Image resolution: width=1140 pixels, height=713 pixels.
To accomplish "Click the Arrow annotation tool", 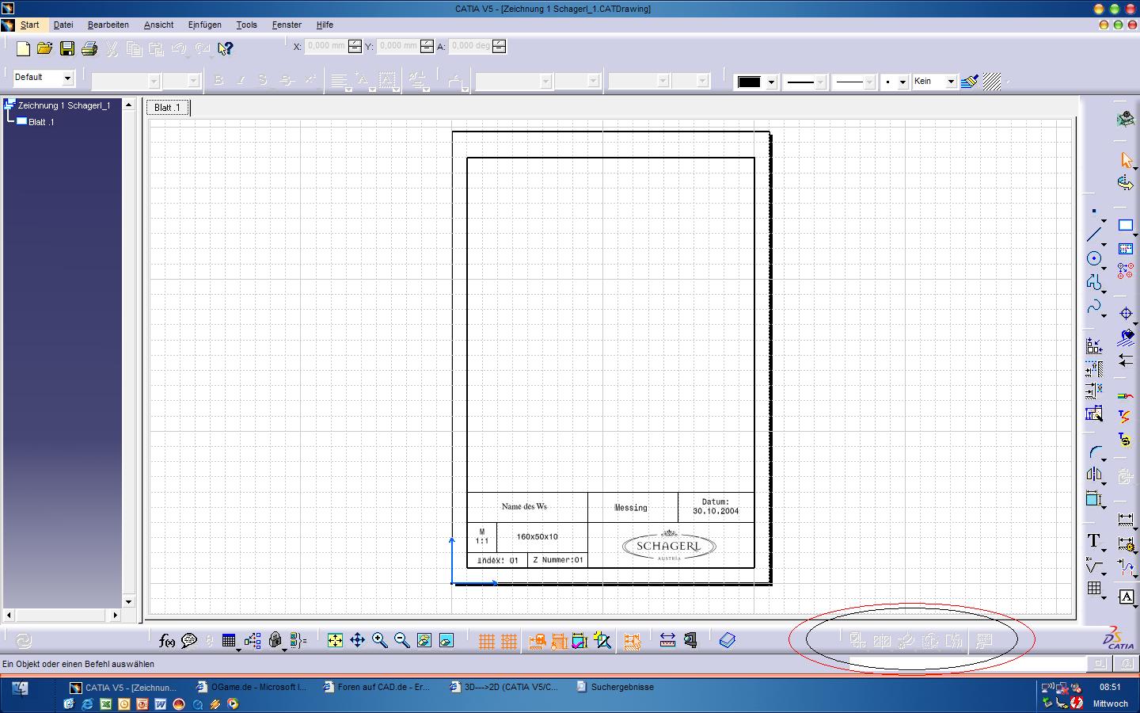I will [1126, 360].
